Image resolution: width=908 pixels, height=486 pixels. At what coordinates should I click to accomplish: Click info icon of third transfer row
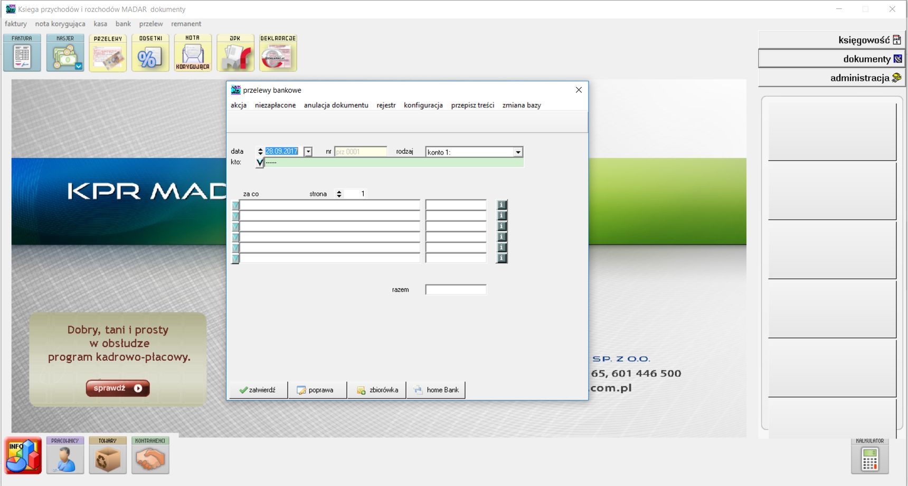[x=502, y=226]
